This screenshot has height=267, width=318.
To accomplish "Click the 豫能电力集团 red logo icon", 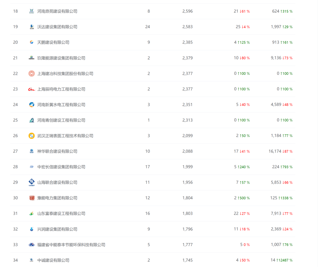I will [x=32, y=198].
